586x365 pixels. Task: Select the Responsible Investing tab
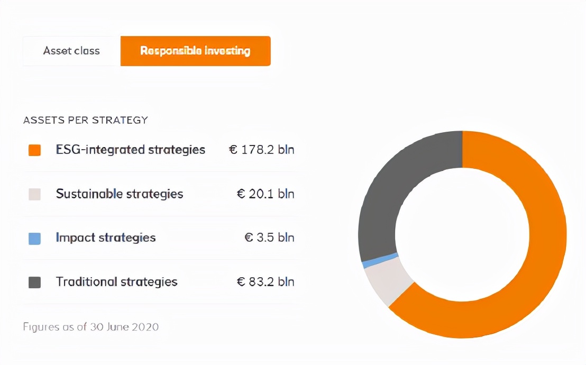[x=195, y=51]
